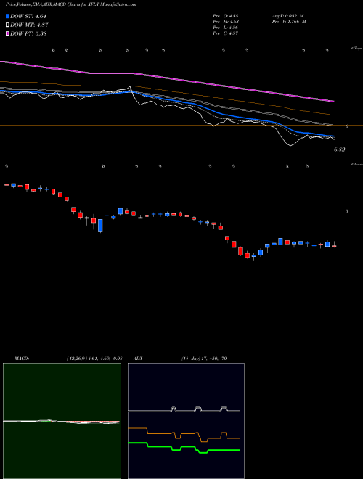Click the white DOW MT legend swatch

click(x=8, y=25)
